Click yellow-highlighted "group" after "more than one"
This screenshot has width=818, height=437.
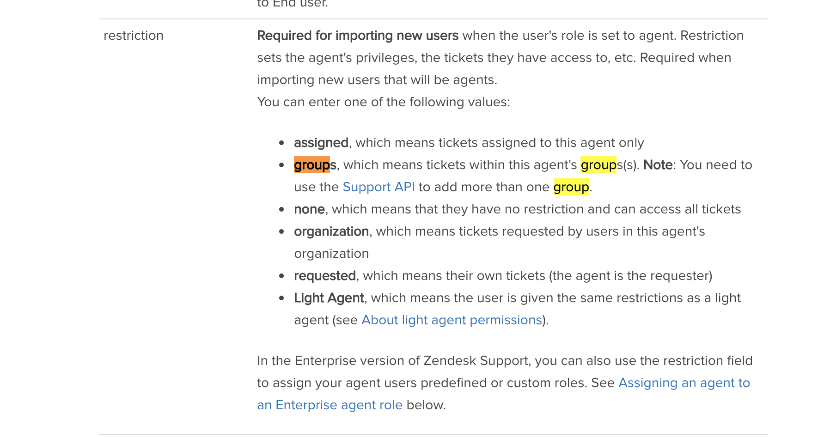571,187
